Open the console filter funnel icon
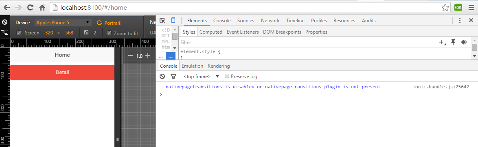478x147 pixels. (x=173, y=77)
